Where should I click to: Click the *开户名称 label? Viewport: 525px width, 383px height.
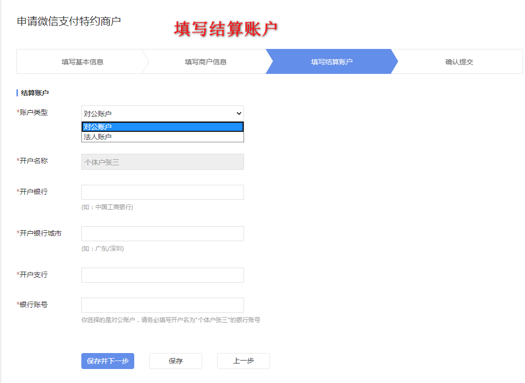coord(32,161)
